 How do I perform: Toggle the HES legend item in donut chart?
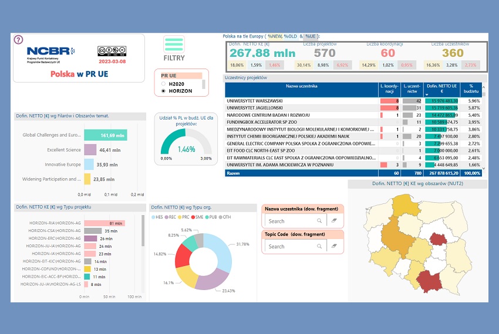pyautogui.click(x=157, y=217)
